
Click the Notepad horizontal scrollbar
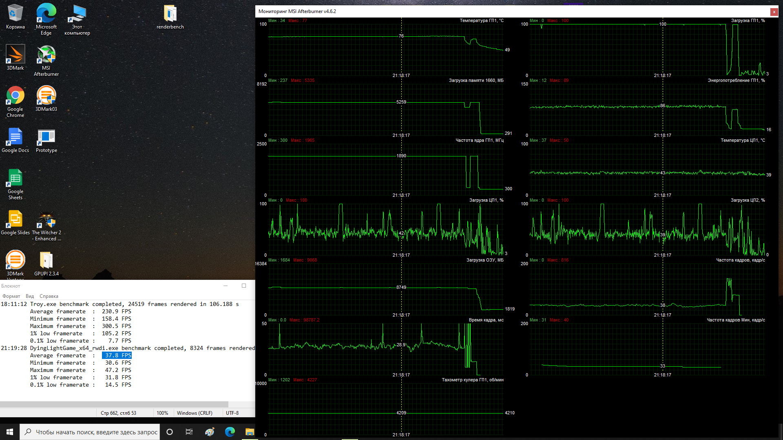pyautogui.click(x=114, y=404)
